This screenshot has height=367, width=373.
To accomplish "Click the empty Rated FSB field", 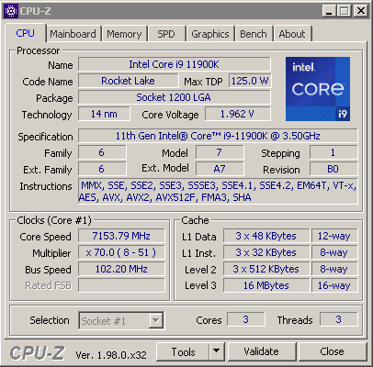I will [x=121, y=285].
